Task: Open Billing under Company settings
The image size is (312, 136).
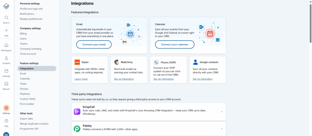Action: tap(23, 34)
